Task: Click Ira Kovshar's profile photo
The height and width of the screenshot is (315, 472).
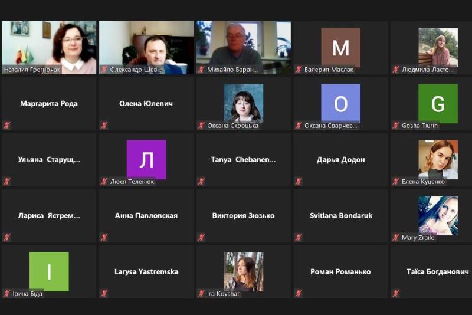Action: 244,272
